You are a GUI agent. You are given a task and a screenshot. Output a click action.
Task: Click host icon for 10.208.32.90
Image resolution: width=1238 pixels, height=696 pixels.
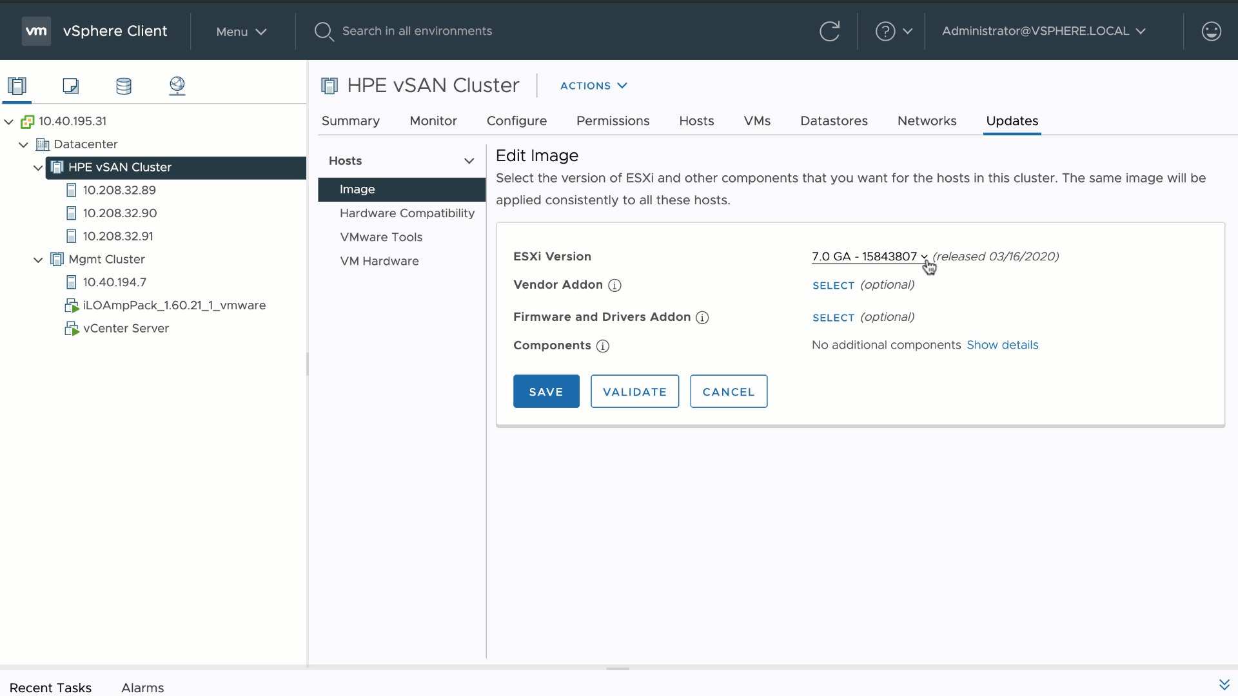pos(72,213)
